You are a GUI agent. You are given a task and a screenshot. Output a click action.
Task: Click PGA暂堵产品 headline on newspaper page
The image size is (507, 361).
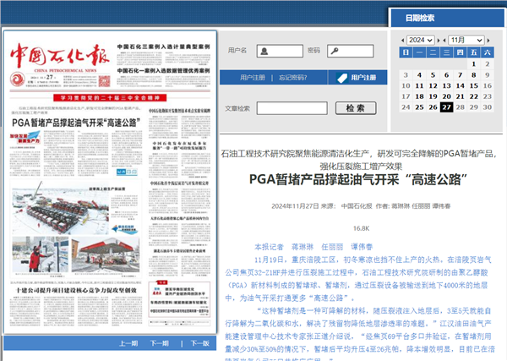click(76, 123)
